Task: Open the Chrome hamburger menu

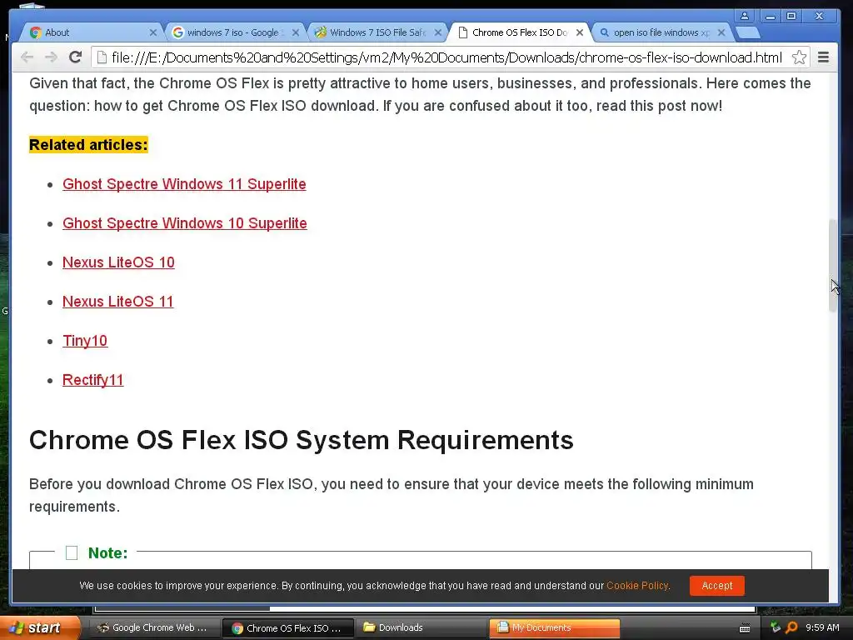Action: (x=823, y=57)
